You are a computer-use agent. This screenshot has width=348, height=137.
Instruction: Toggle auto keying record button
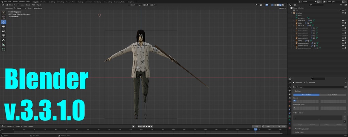133,127
